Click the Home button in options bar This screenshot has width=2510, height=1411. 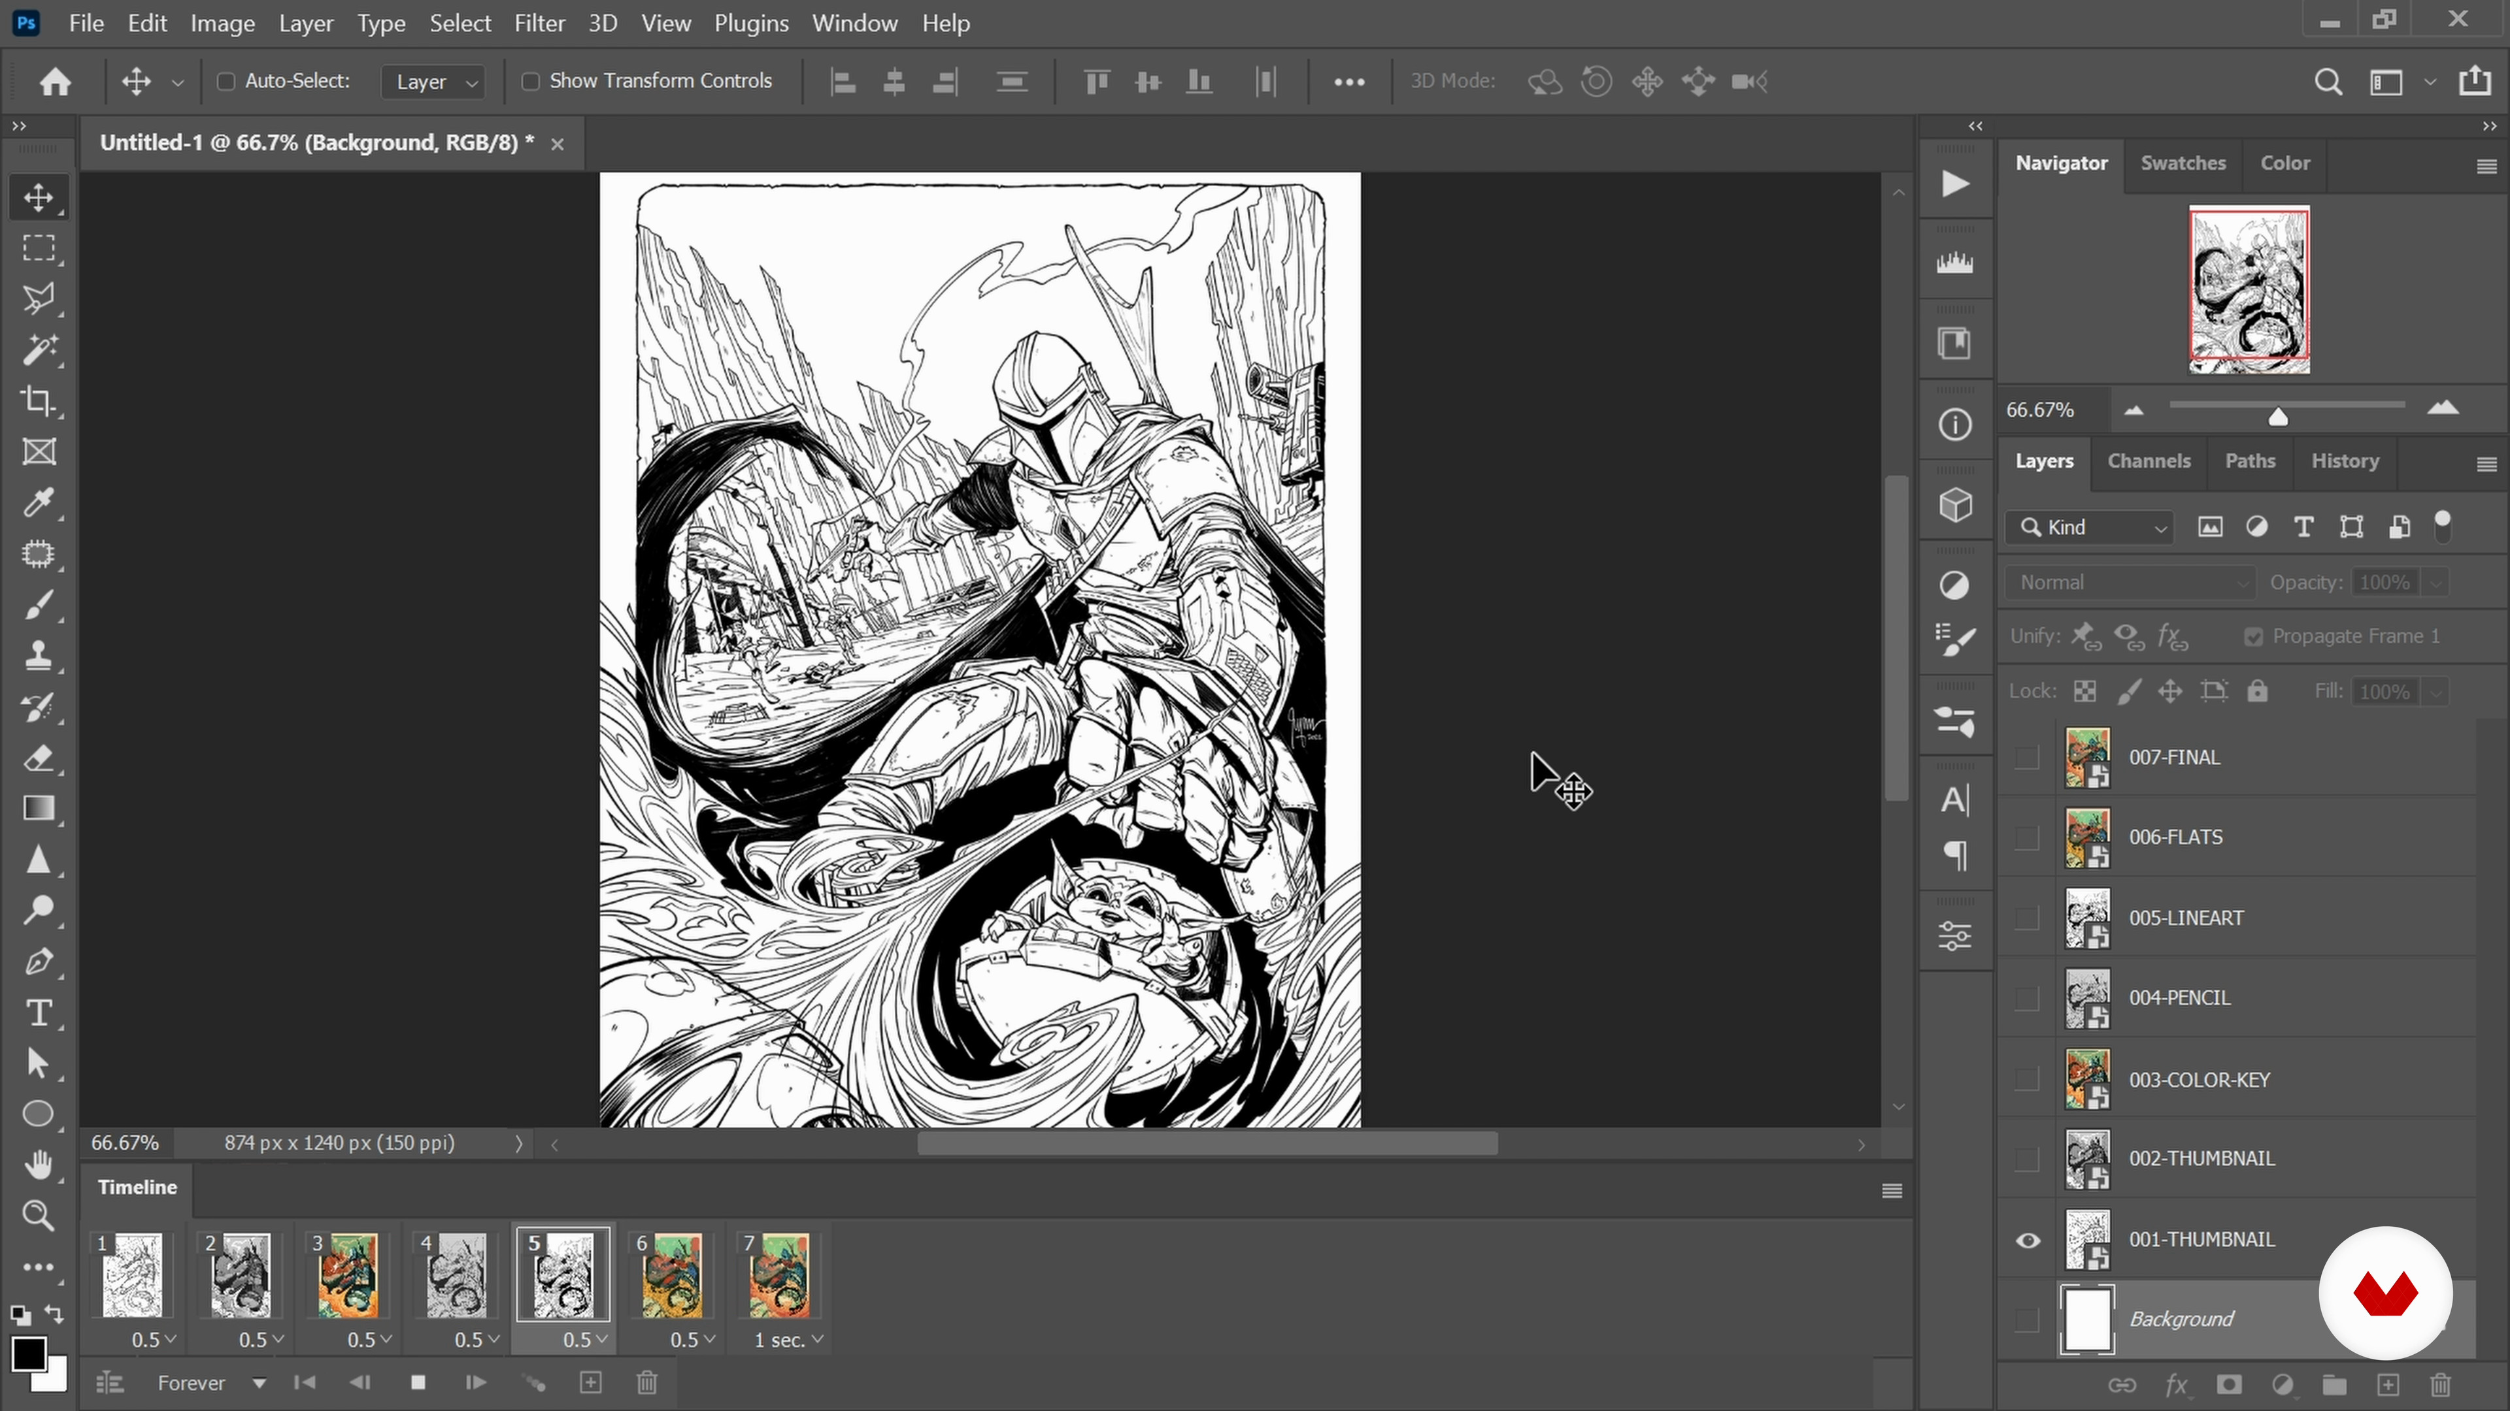coord(56,82)
